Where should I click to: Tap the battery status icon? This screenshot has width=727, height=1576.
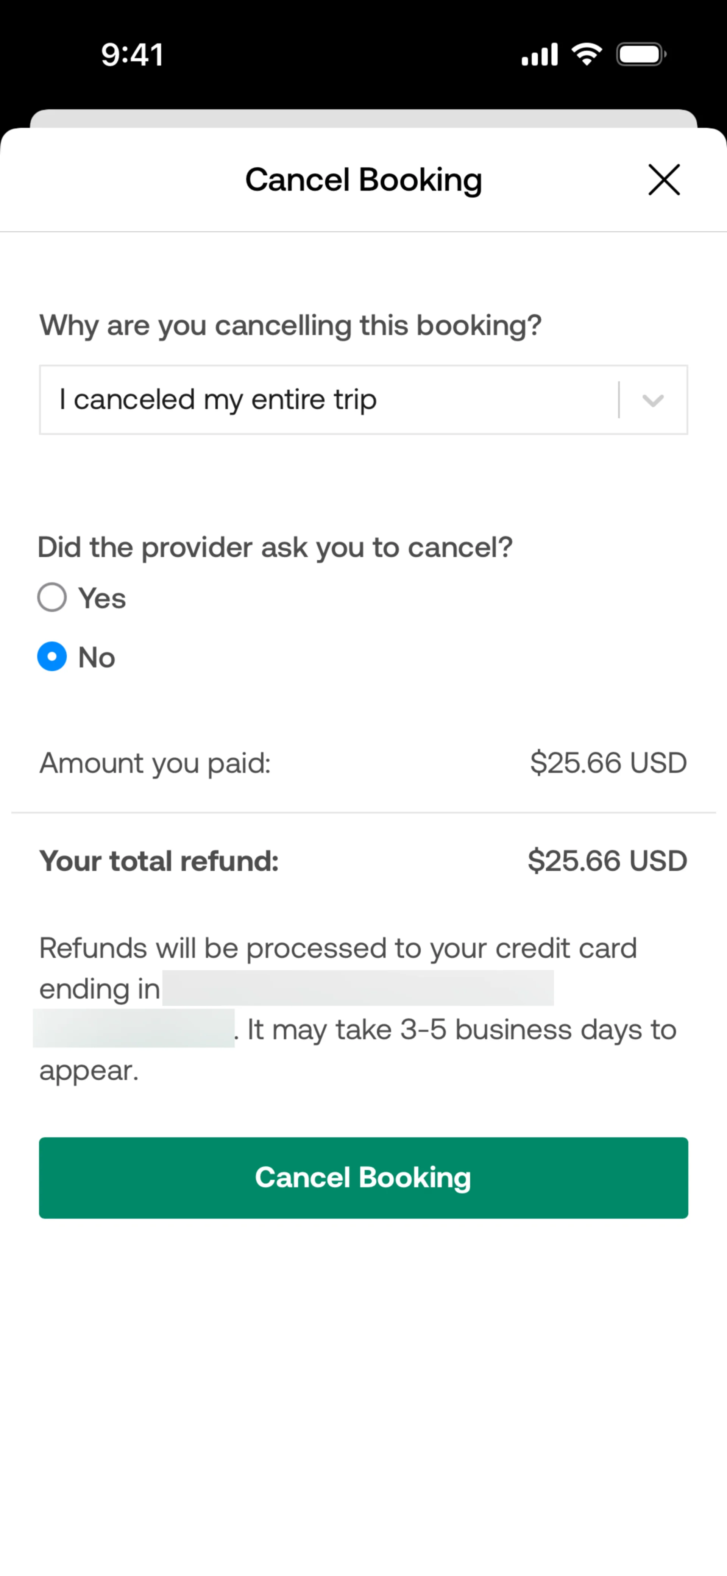coord(641,55)
